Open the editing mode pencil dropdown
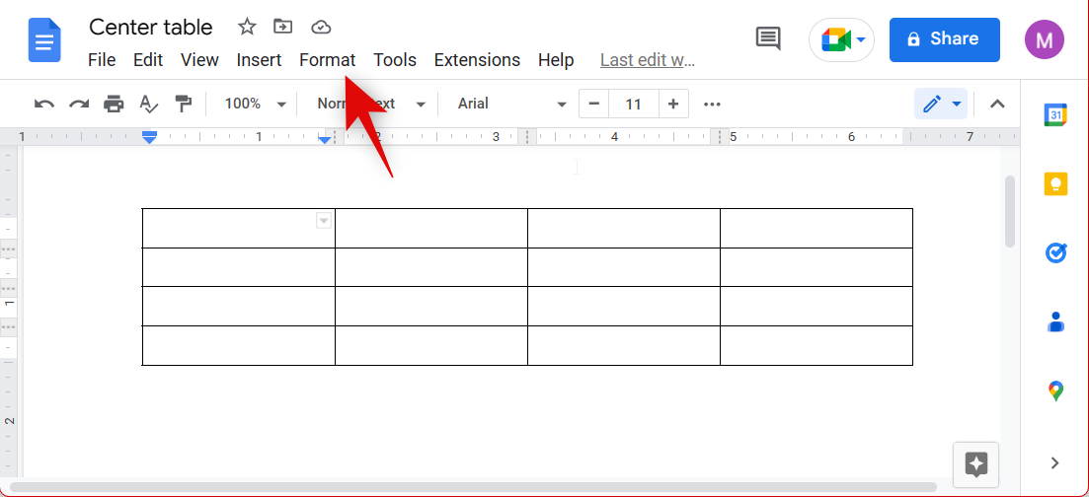This screenshot has height=497, width=1089. pyautogui.click(x=941, y=105)
